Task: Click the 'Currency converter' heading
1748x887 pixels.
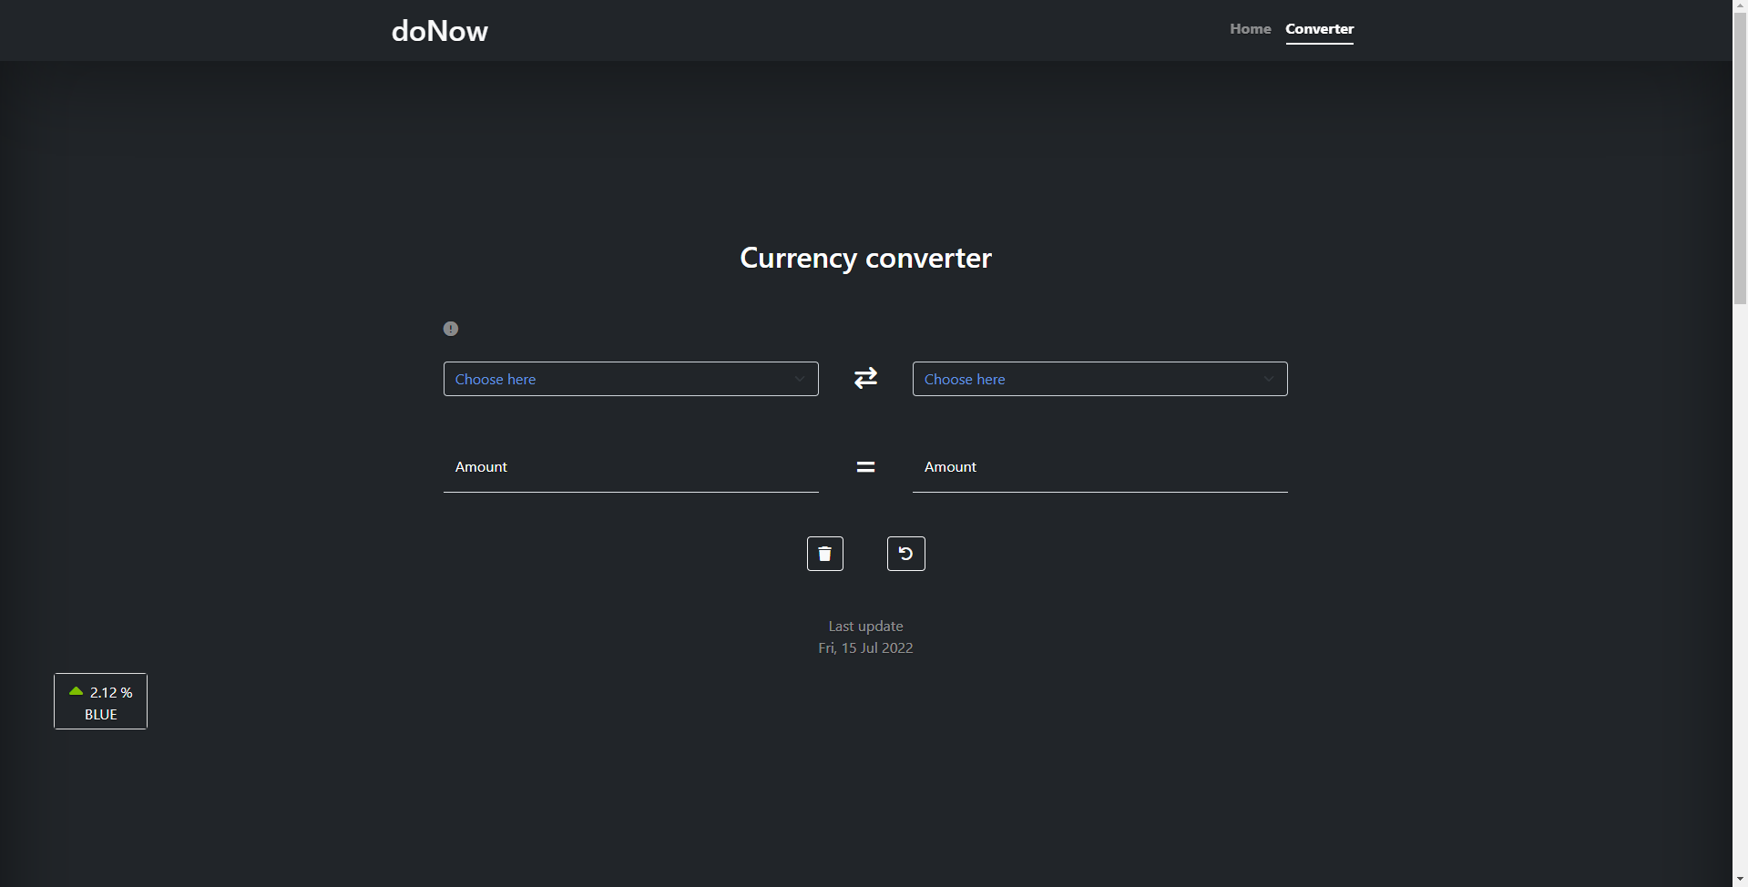Action: 864,258
